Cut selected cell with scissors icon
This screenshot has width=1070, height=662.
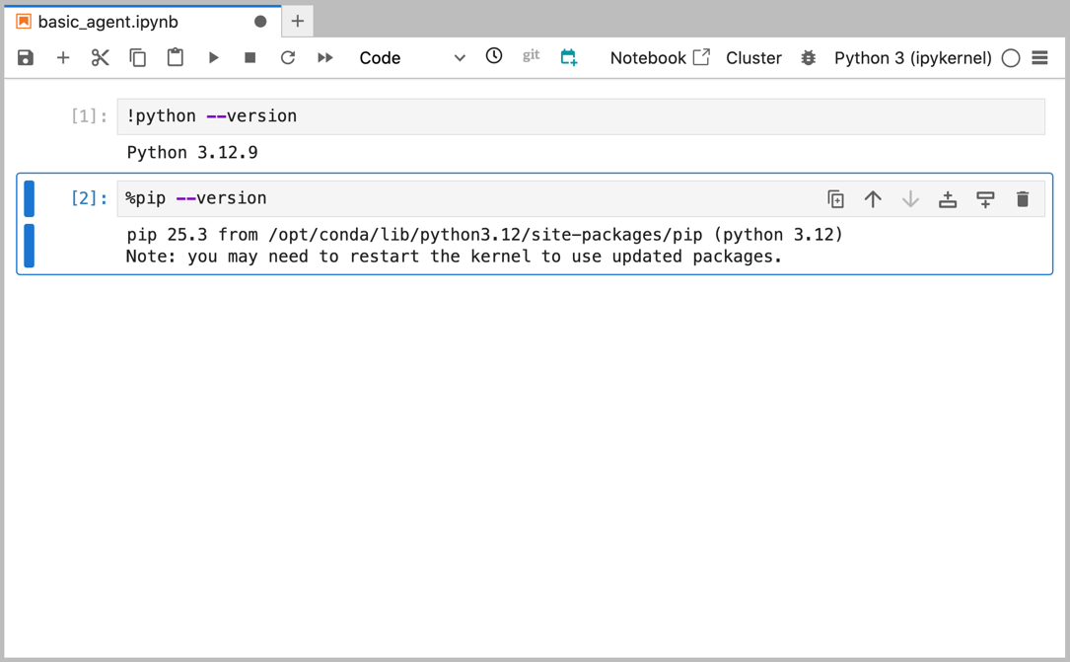pyautogui.click(x=101, y=58)
